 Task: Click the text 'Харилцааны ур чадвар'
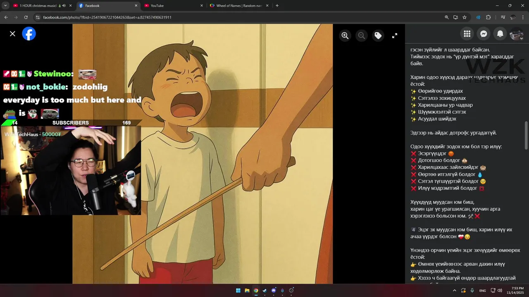(x=445, y=105)
